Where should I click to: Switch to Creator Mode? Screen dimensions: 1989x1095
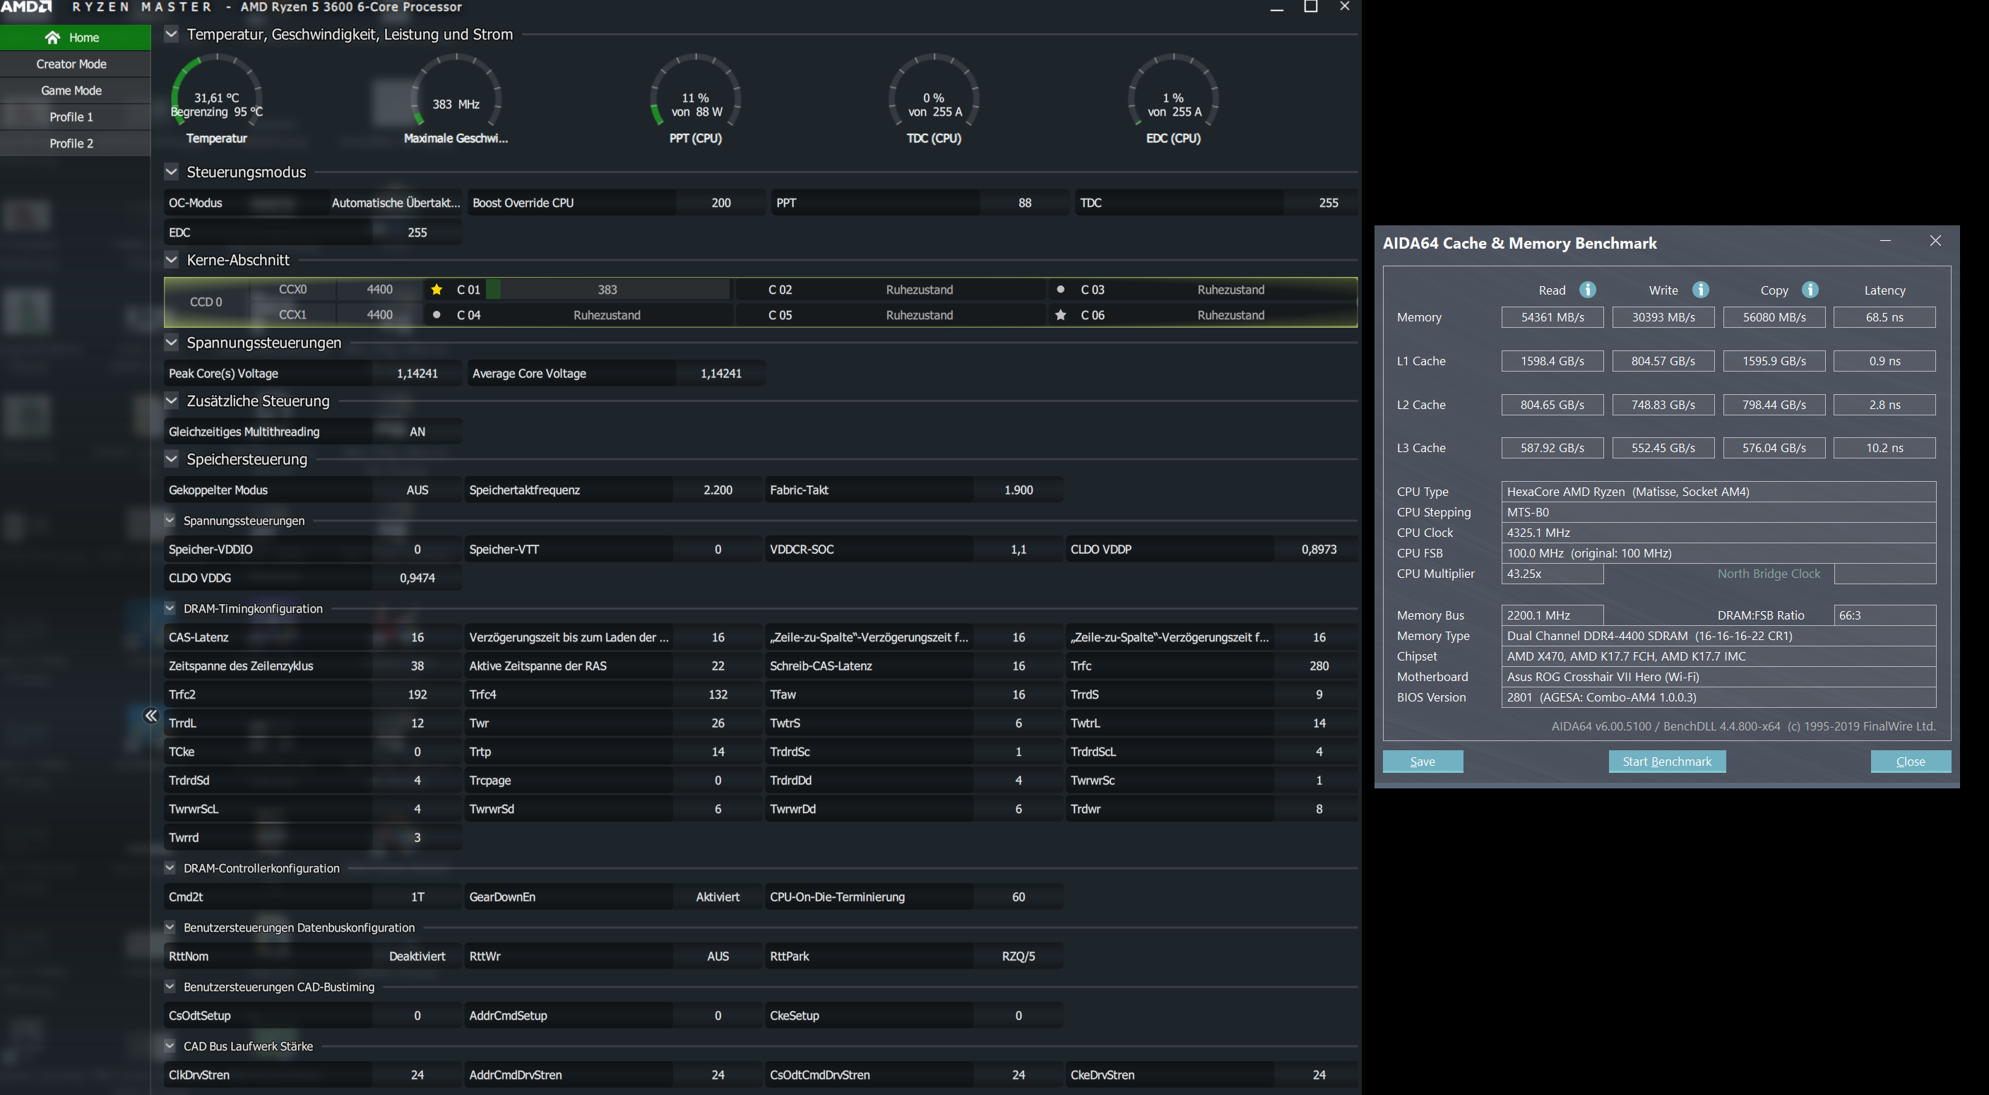coord(72,64)
